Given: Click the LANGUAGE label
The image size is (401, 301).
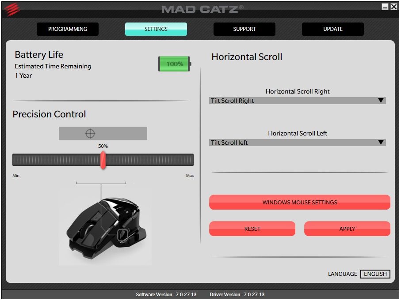Looking at the screenshot, I should [x=343, y=274].
